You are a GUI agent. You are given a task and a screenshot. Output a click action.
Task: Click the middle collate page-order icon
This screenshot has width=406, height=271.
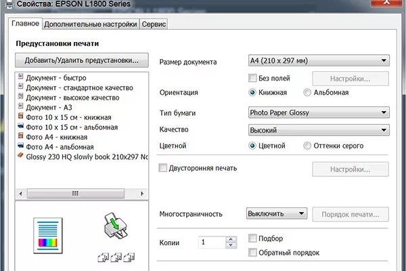[x=116, y=257]
